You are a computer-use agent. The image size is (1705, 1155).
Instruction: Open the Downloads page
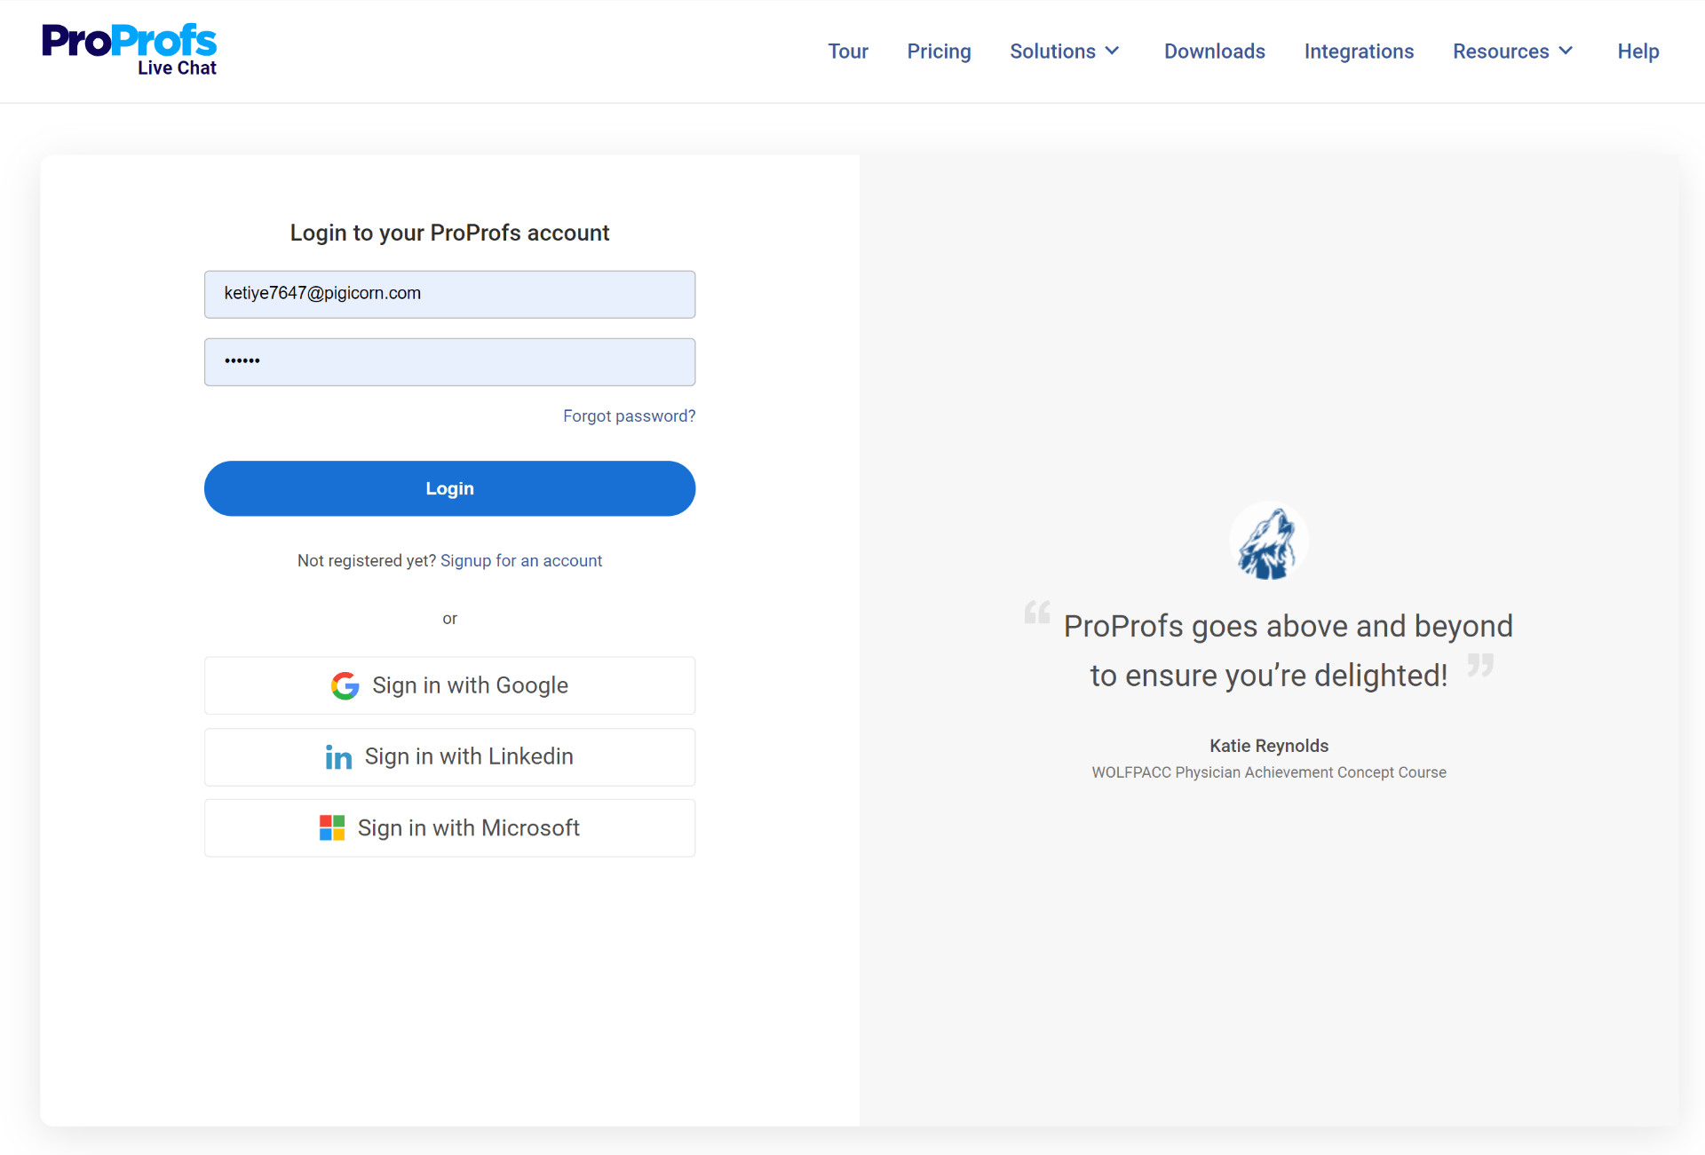pos(1214,51)
